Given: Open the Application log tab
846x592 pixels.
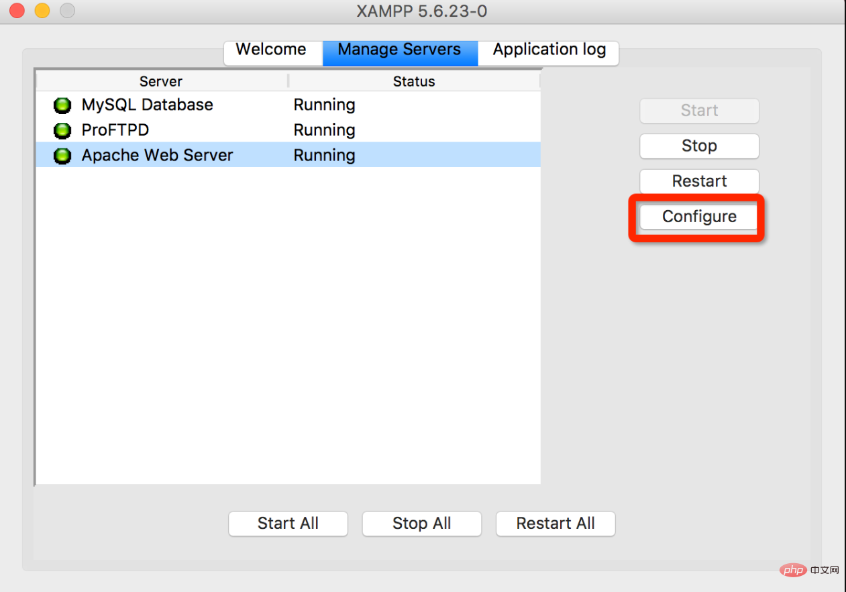Looking at the screenshot, I should [549, 52].
